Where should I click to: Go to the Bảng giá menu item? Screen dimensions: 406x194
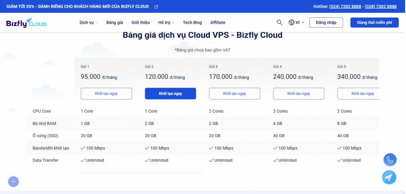[x=115, y=23]
